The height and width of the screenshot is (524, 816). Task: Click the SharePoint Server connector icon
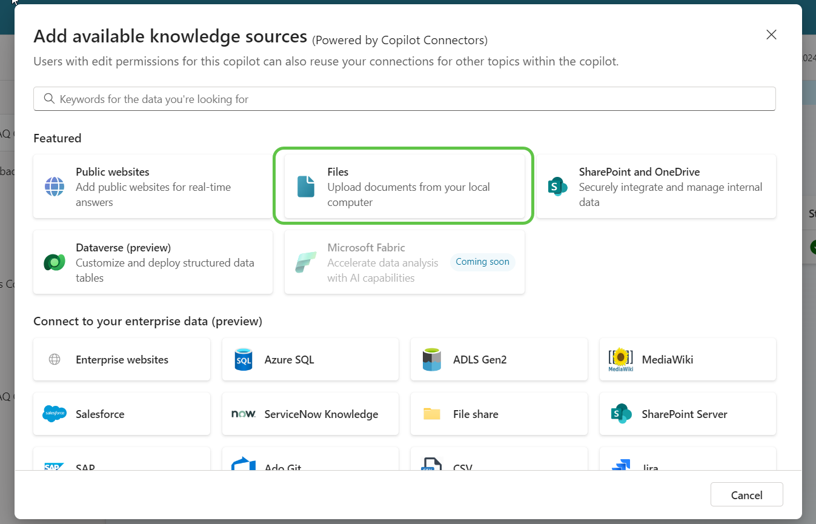(620, 414)
